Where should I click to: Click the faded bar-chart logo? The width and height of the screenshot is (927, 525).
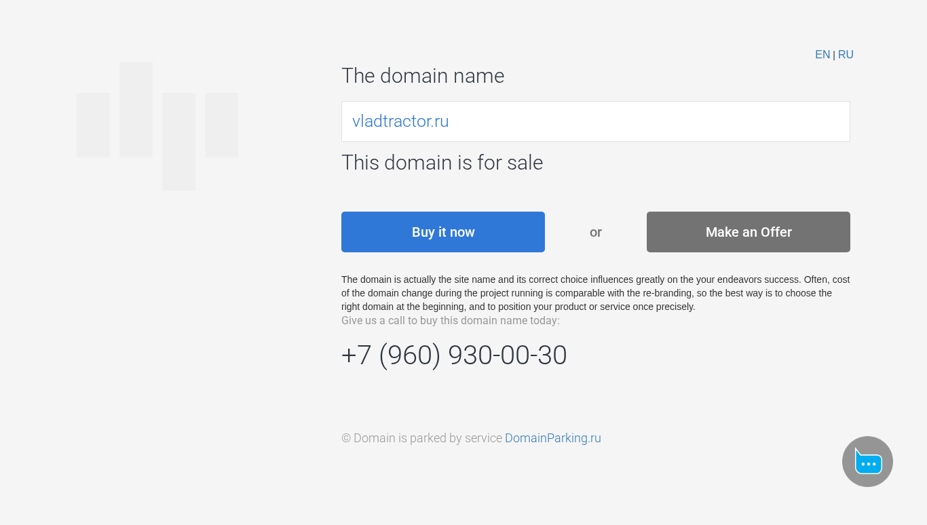(x=157, y=126)
